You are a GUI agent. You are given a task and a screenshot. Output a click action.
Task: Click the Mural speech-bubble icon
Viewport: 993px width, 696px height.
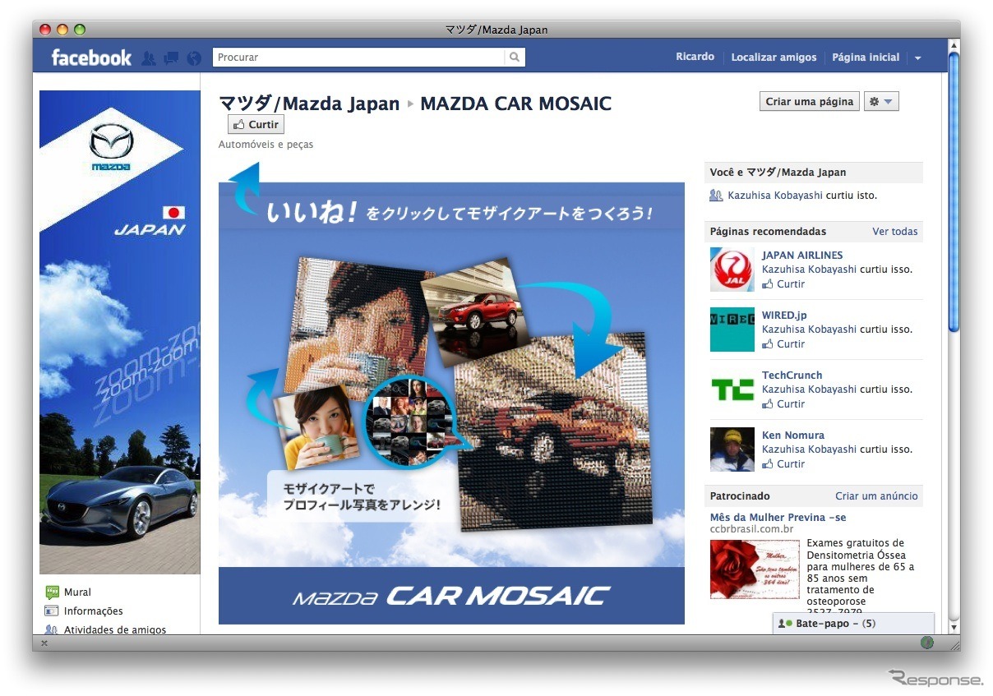[x=52, y=592]
